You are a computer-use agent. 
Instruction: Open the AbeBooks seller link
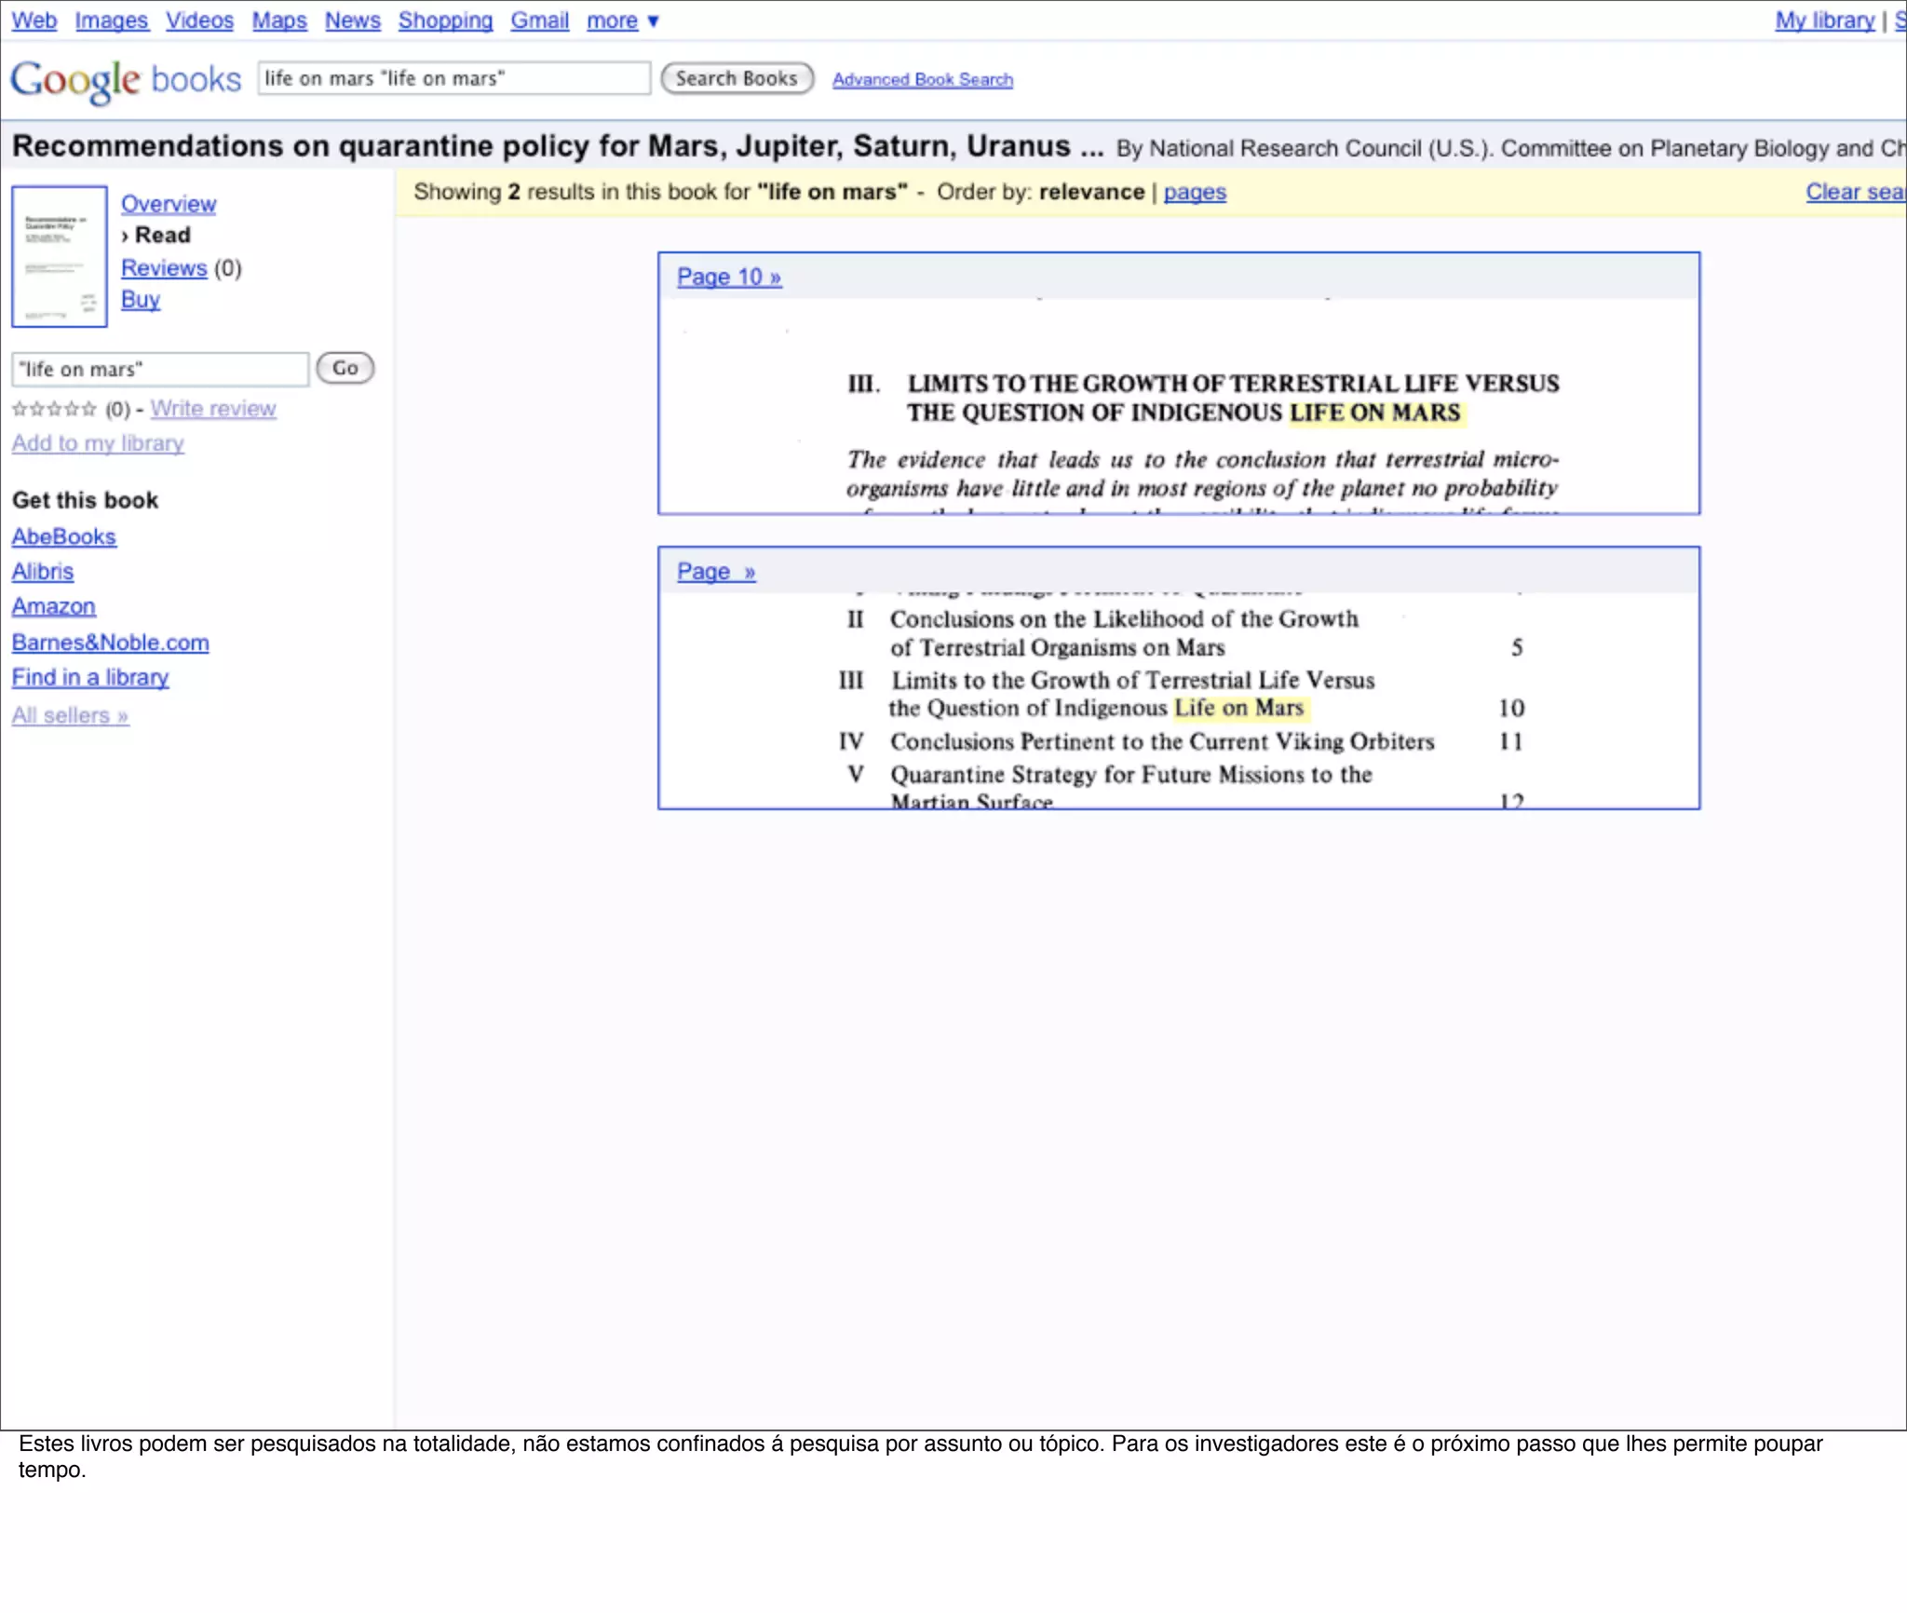pyautogui.click(x=64, y=537)
